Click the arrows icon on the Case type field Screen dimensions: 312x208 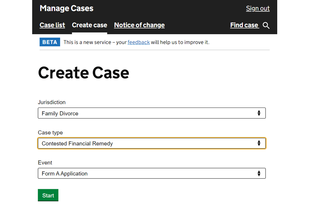coord(259,143)
